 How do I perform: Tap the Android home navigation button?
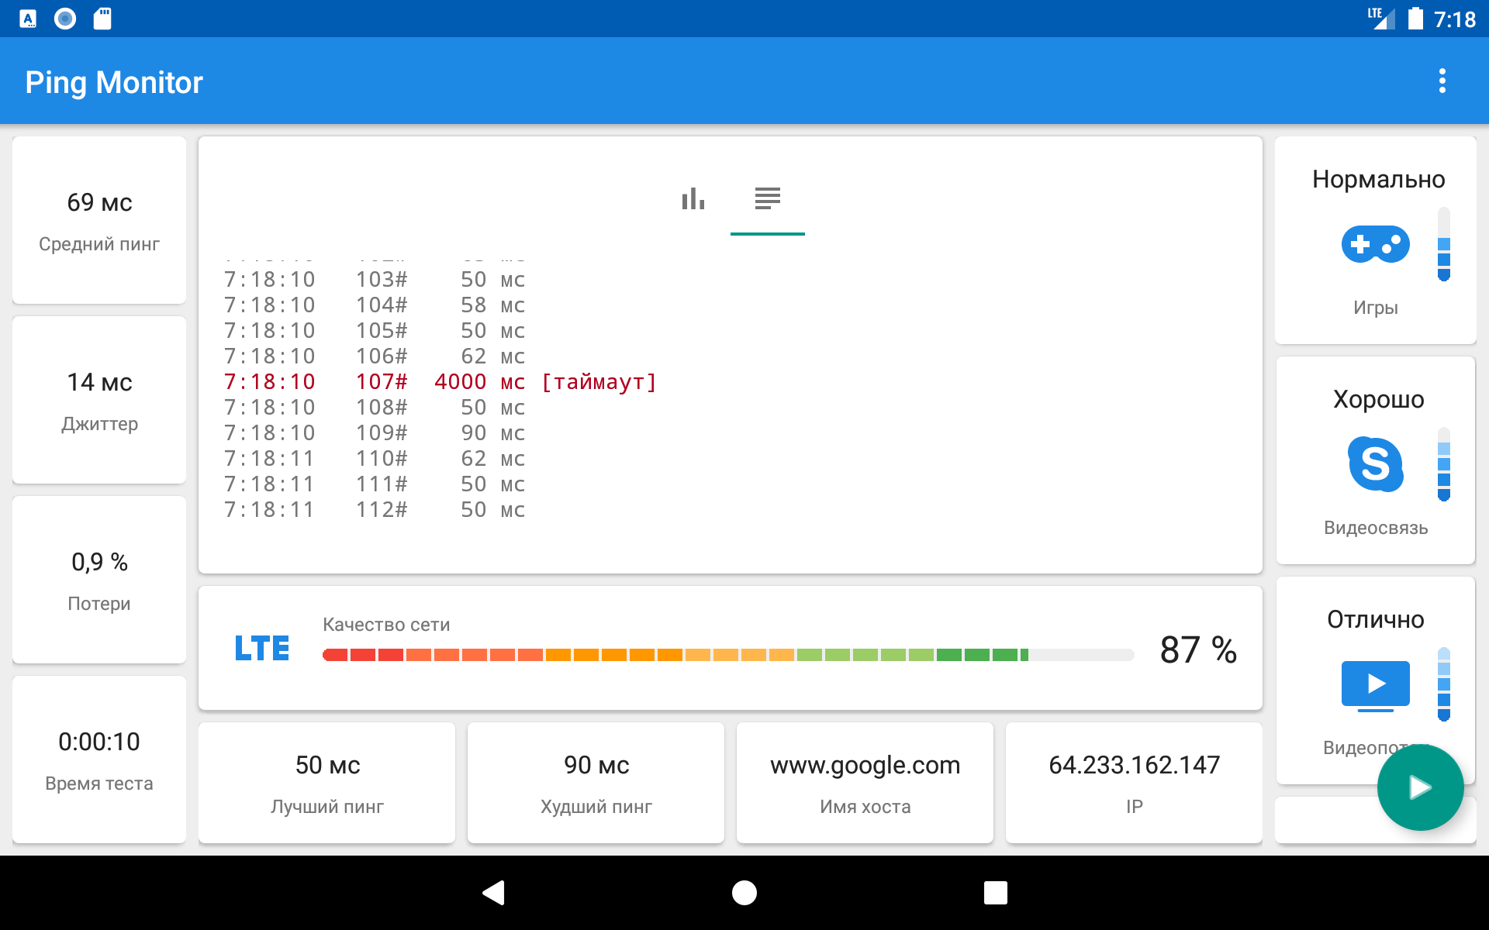point(744,893)
